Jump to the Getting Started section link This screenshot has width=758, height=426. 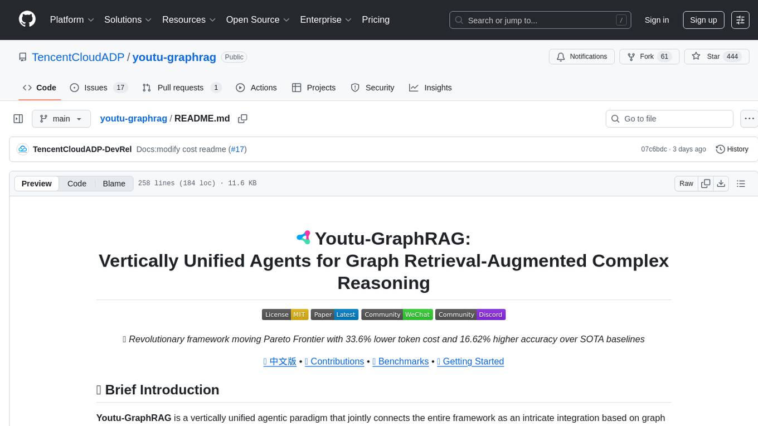coord(470,361)
